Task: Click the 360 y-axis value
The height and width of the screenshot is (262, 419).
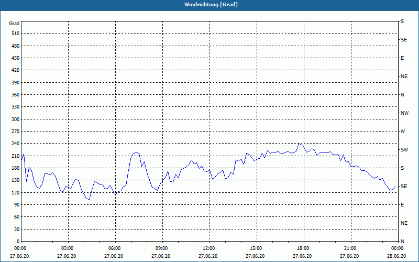Action: point(16,95)
